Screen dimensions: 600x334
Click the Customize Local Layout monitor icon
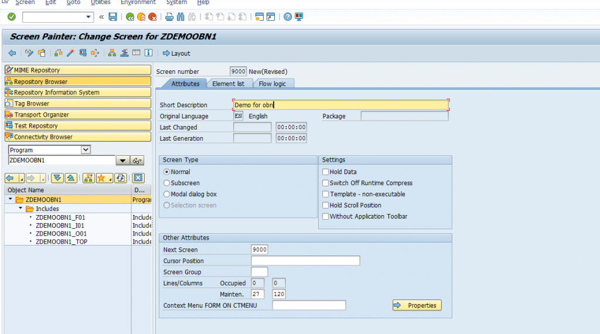[x=299, y=17]
